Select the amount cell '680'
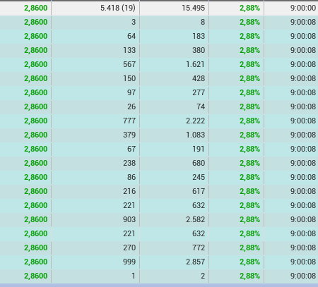The width and height of the screenshot is (318, 287). (174, 163)
